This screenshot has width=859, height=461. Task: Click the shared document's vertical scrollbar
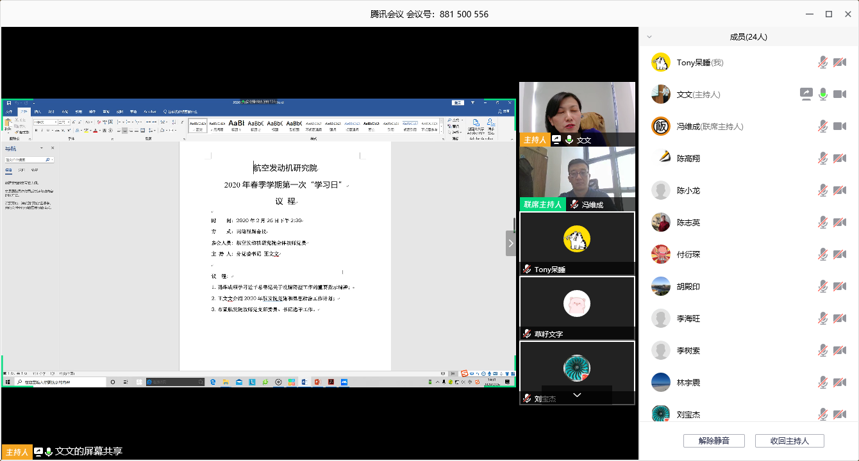pyautogui.click(x=514, y=225)
